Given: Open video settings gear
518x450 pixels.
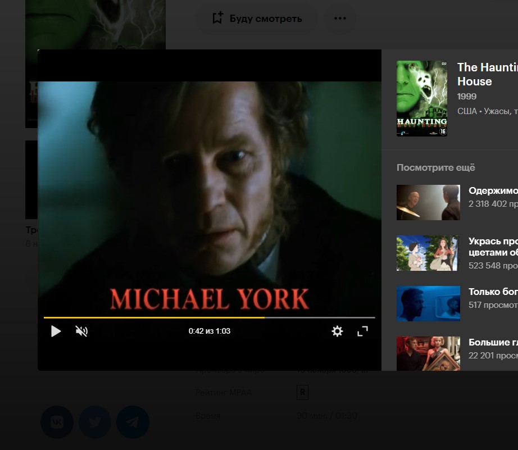Looking at the screenshot, I should 337,331.
